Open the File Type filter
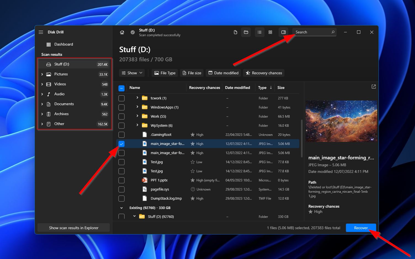The image size is (415, 259). pyautogui.click(x=165, y=73)
